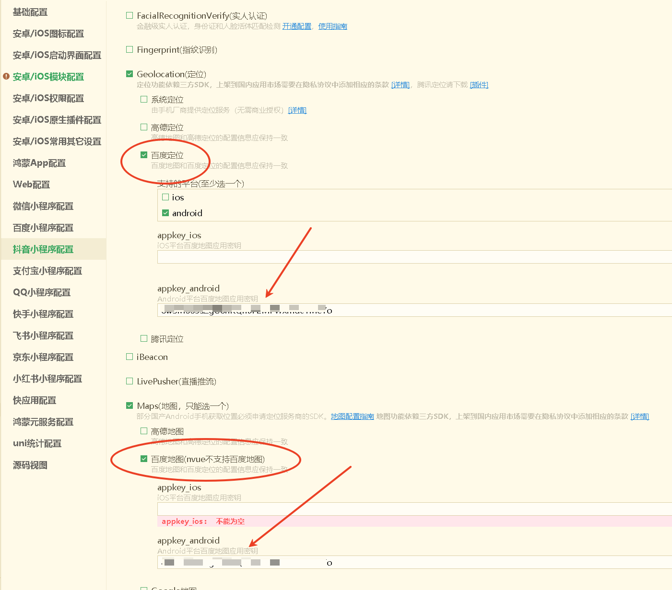Check the ios platform checkbox
This screenshot has height=590, width=672.
pos(165,197)
